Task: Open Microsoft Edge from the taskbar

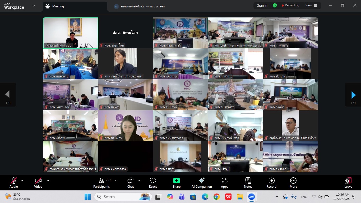Action: point(205,197)
